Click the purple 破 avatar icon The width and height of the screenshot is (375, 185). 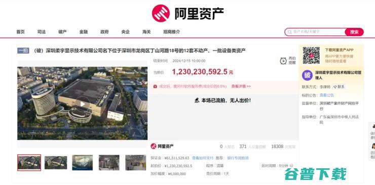coord(307,76)
